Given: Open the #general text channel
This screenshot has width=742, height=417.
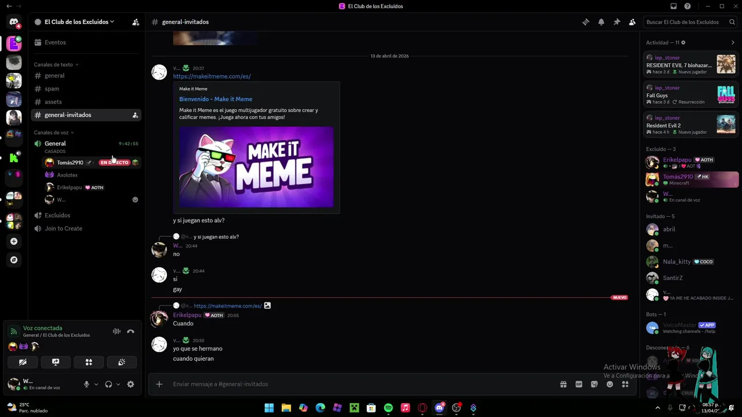Looking at the screenshot, I should [86, 75].
